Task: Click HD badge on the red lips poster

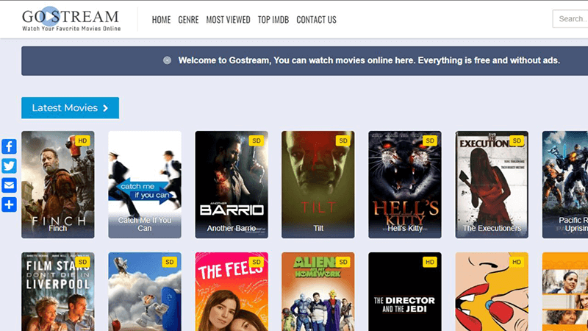Action: click(517, 262)
